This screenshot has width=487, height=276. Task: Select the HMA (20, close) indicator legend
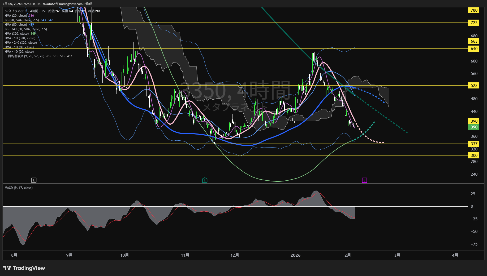(x=16, y=16)
